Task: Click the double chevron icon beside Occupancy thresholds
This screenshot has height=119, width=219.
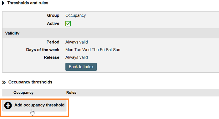Action: click(4, 82)
